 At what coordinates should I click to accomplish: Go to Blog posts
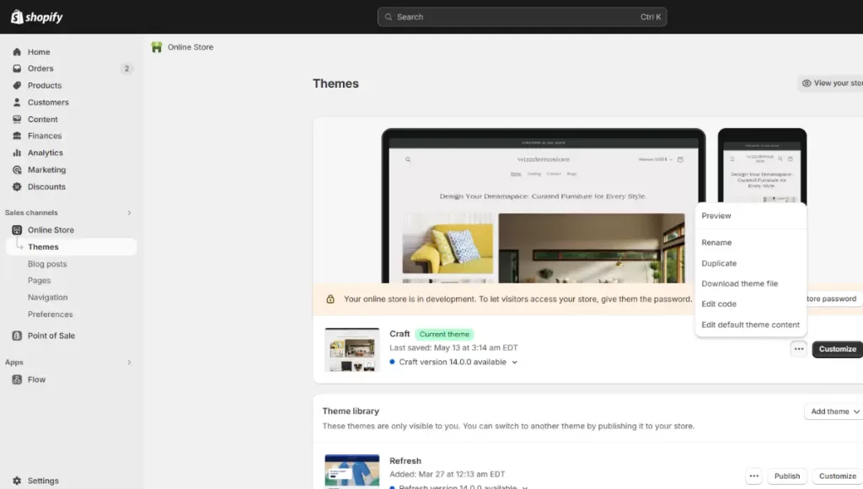(x=47, y=264)
